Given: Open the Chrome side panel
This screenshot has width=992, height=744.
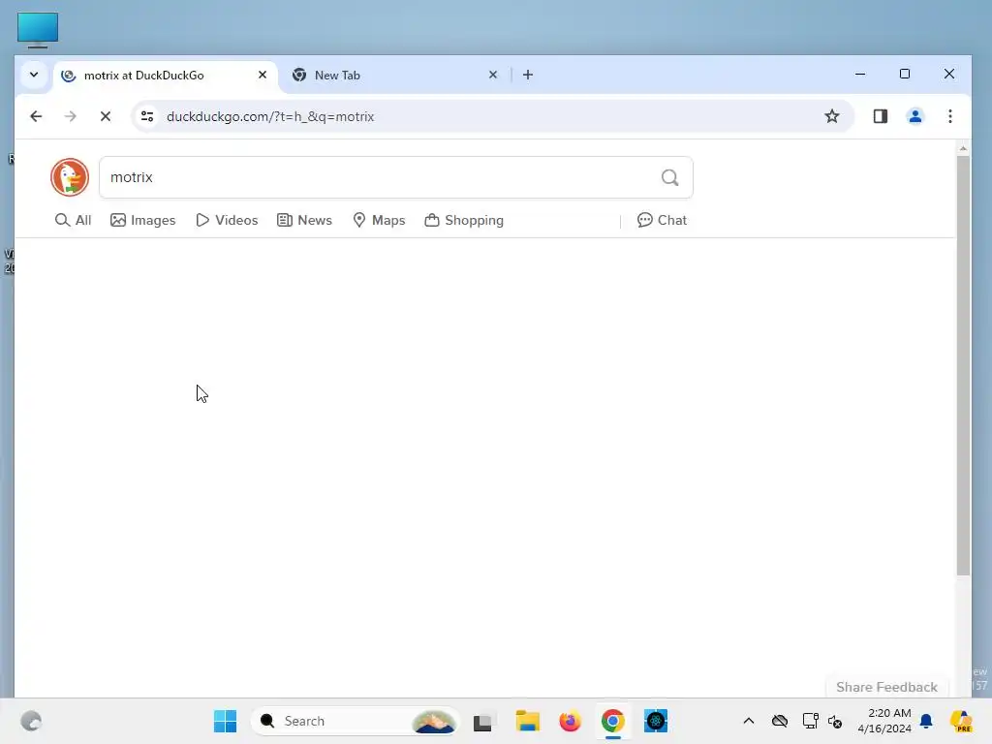Looking at the screenshot, I should coord(880,116).
